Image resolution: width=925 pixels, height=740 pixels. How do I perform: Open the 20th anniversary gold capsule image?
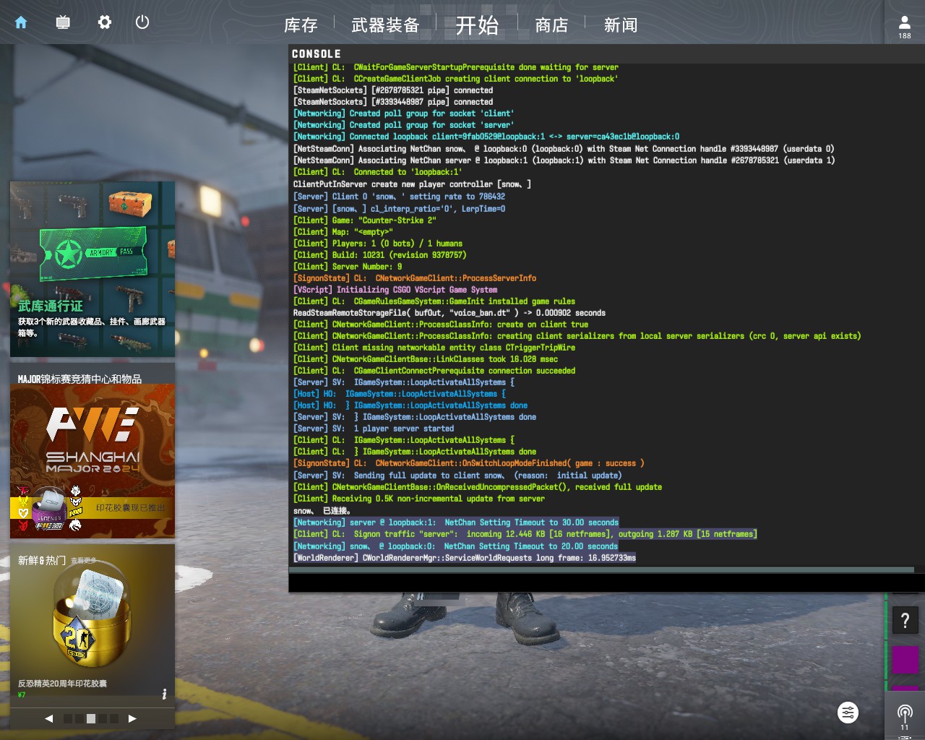(92, 614)
